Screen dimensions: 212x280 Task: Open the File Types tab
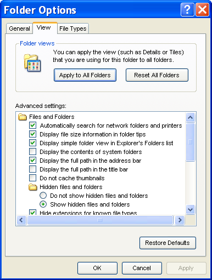[x=73, y=28]
